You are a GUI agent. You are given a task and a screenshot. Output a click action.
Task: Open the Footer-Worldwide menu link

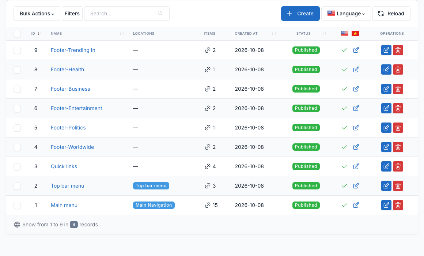[x=72, y=147]
